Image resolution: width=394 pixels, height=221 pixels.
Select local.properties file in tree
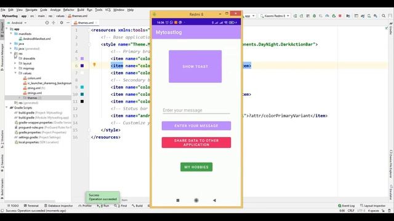click(x=36, y=142)
